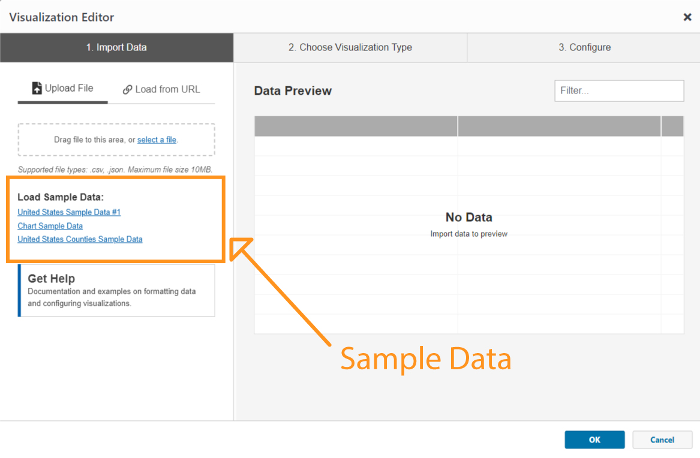Screen dimensions: 700x458
Task: Load the United States Sample Data #1
Action: pyautogui.click(x=68, y=212)
